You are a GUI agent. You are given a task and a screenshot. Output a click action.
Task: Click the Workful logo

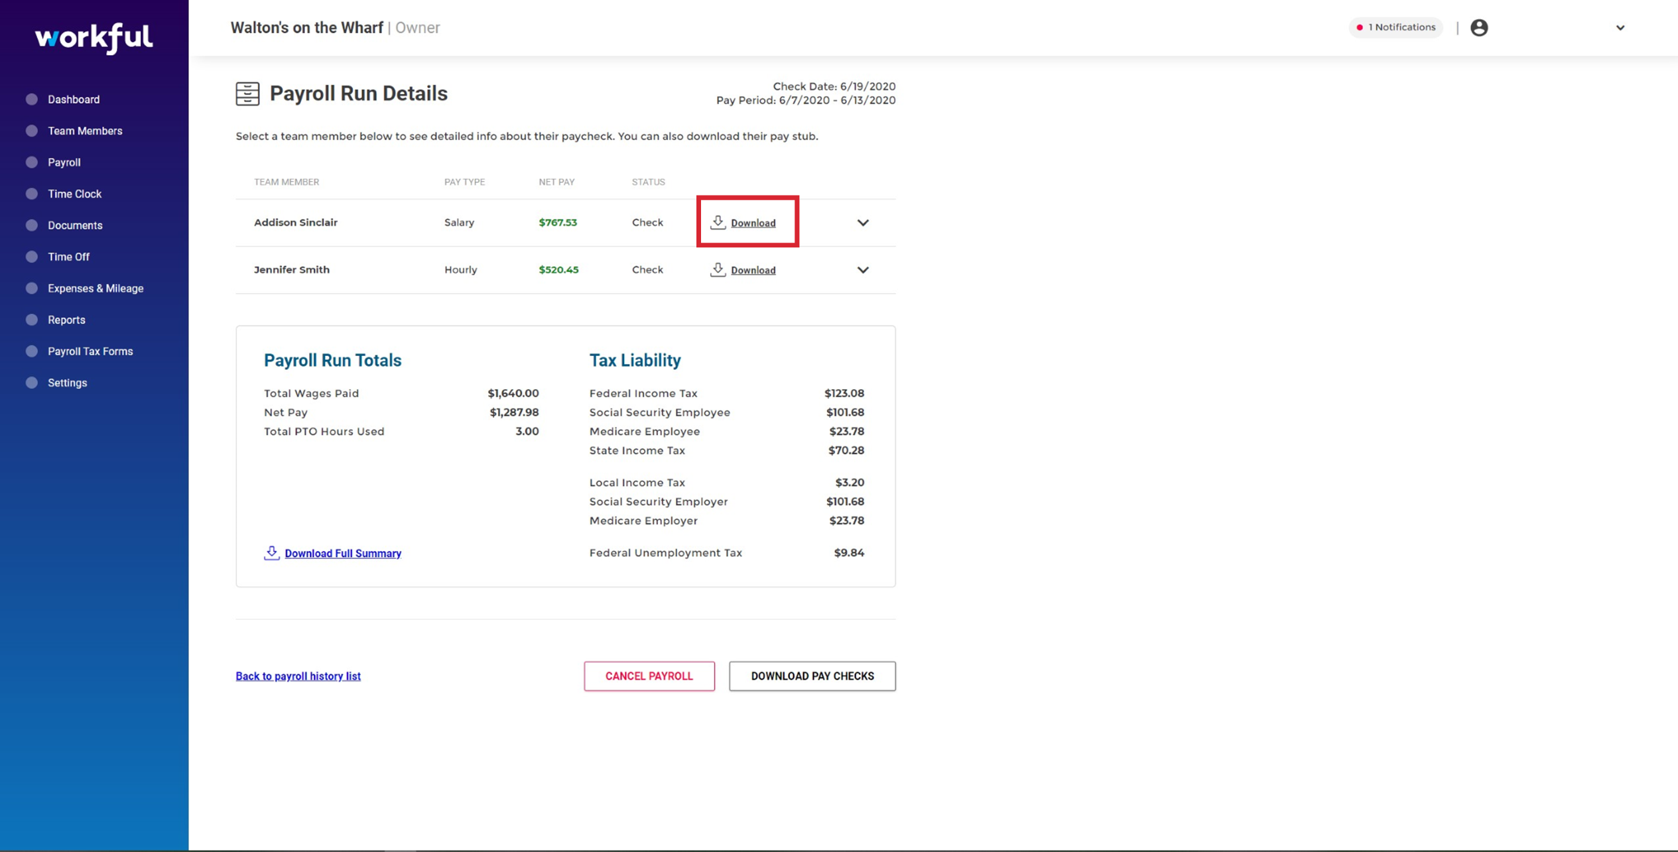(x=94, y=38)
